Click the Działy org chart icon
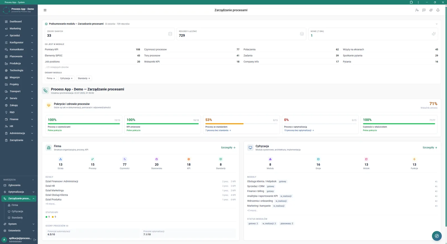 tap(61, 159)
